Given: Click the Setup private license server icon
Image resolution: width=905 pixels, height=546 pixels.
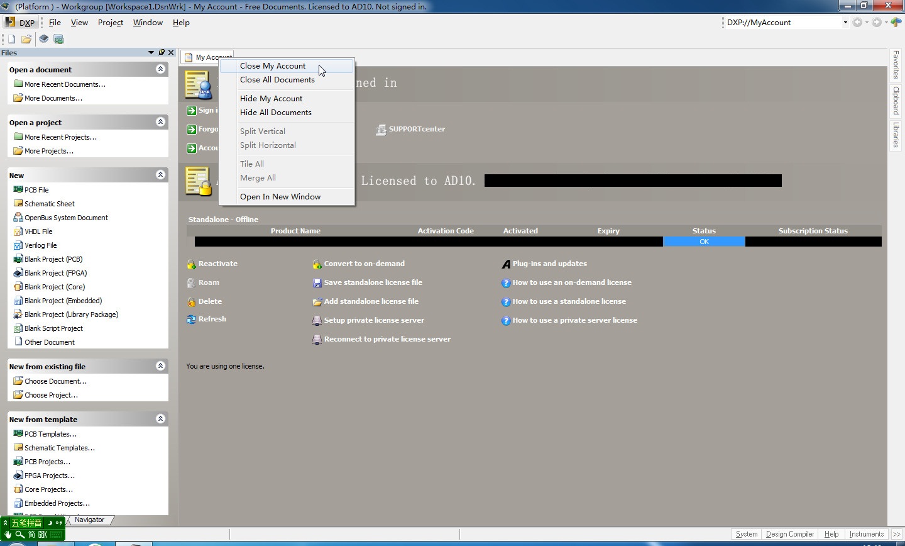Looking at the screenshot, I should [x=317, y=321].
